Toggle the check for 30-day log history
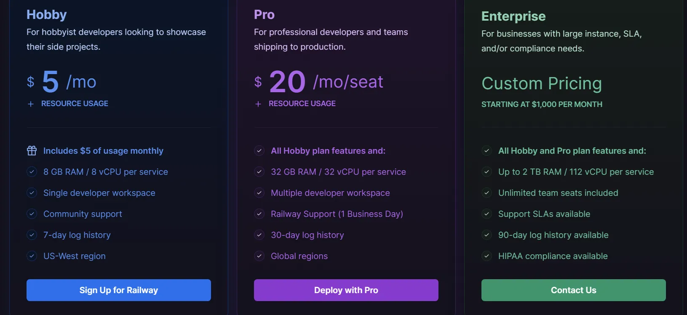Image resolution: width=687 pixels, height=315 pixels. [x=259, y=235]
